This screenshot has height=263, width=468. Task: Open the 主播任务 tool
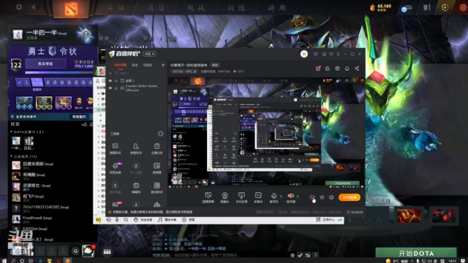coord(157,148)
